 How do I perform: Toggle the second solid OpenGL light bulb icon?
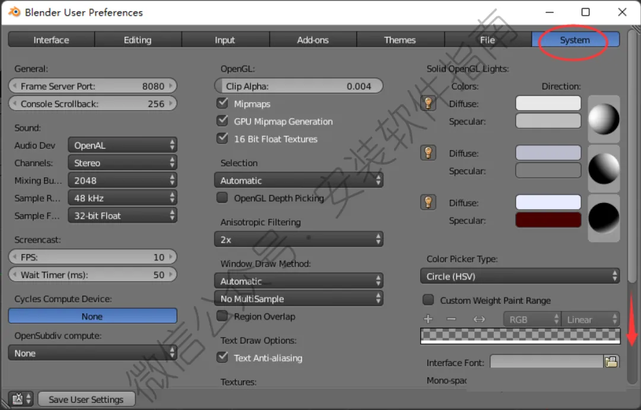(x=428, y=153)
